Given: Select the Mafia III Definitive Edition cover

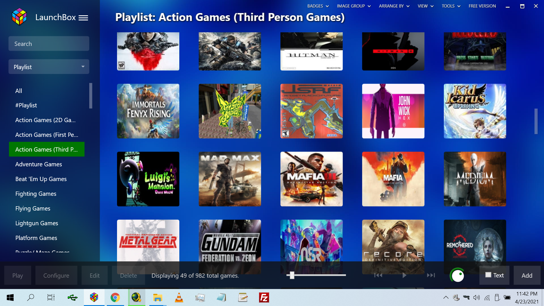Looking at the screenshot, I should tap(312, 179).
